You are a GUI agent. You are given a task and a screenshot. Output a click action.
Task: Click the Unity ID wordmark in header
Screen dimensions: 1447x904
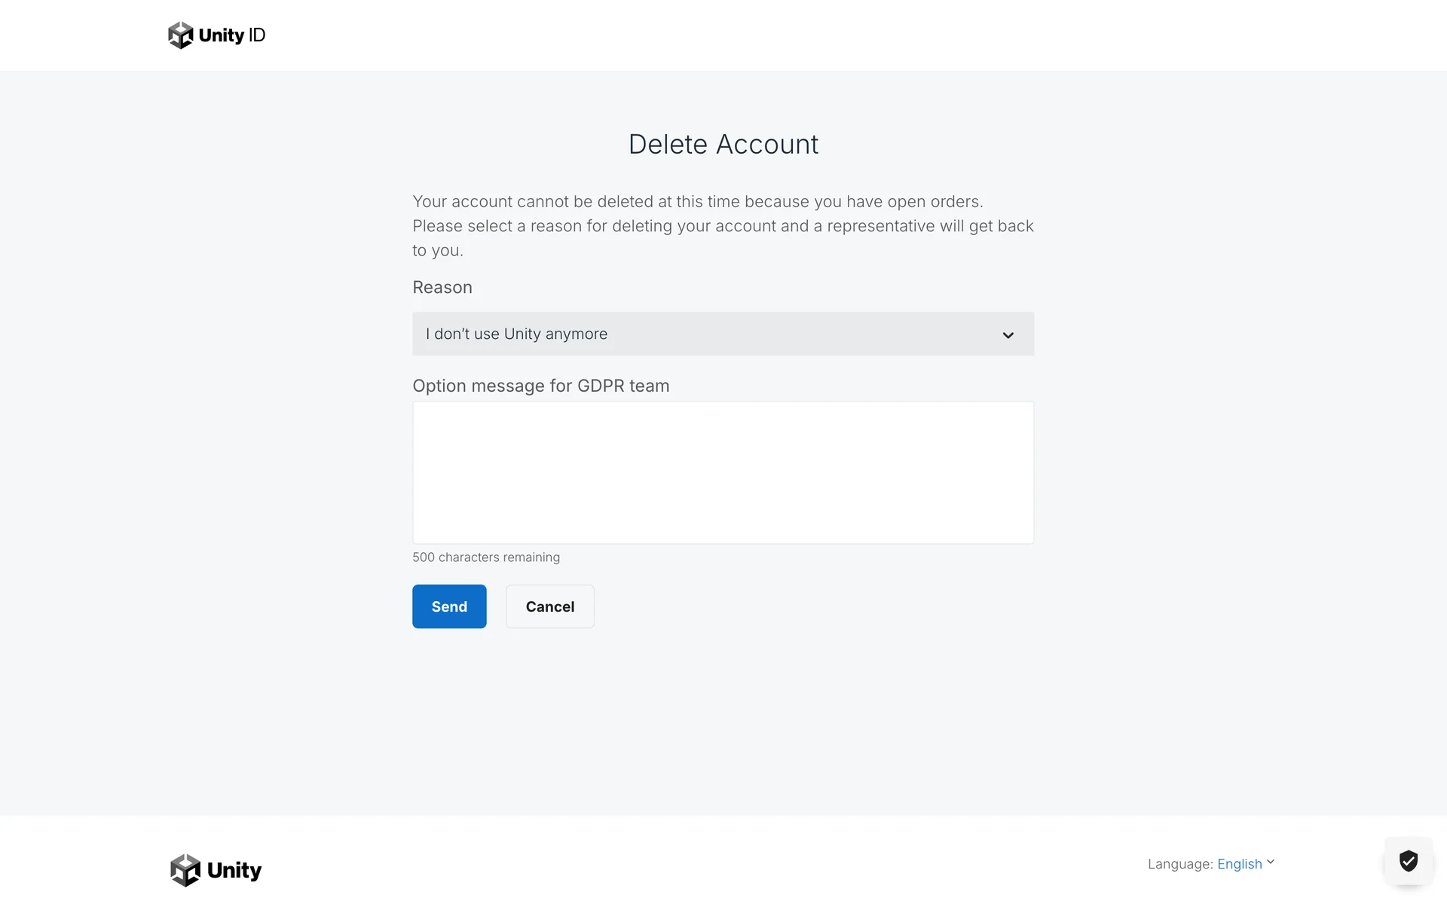[231, 35]
